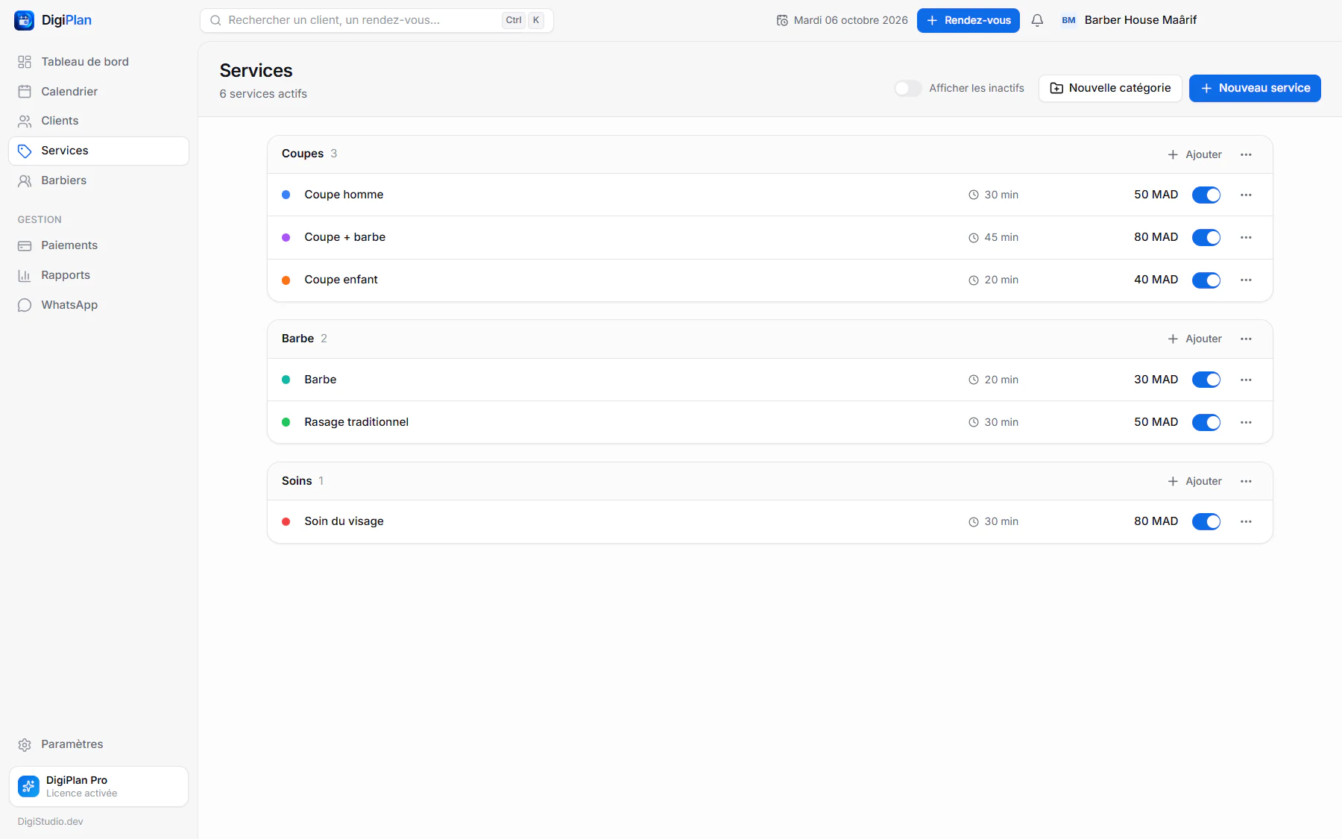Screen dimensions: 1342x839
Task: Click Ajouter in Coupes category
Action: pyautogui.click(x=1194, y=154)
